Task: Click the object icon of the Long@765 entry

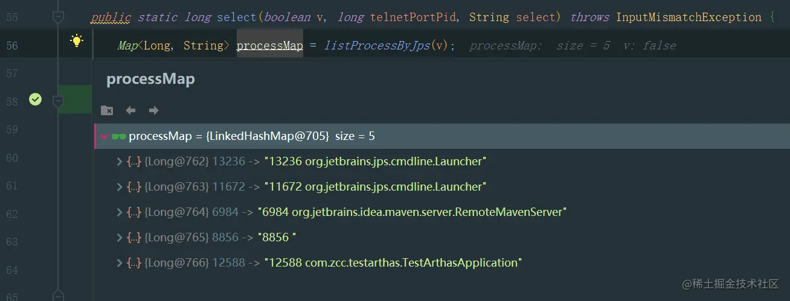Action: click(x=134, y=238)
